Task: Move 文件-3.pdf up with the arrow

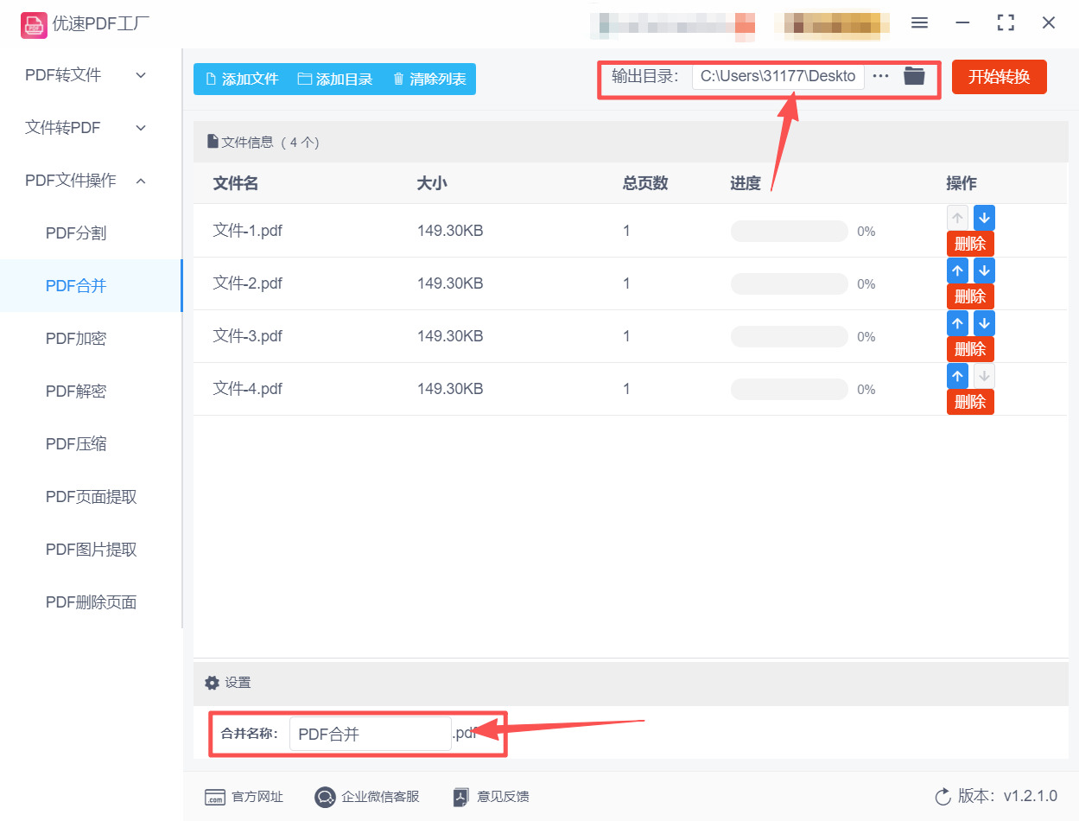Action: tap(957, 323)
